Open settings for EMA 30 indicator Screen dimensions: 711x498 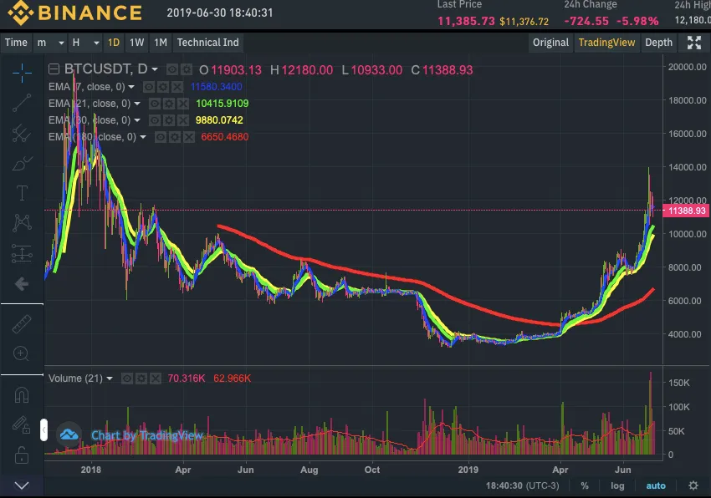click(169, 120)
